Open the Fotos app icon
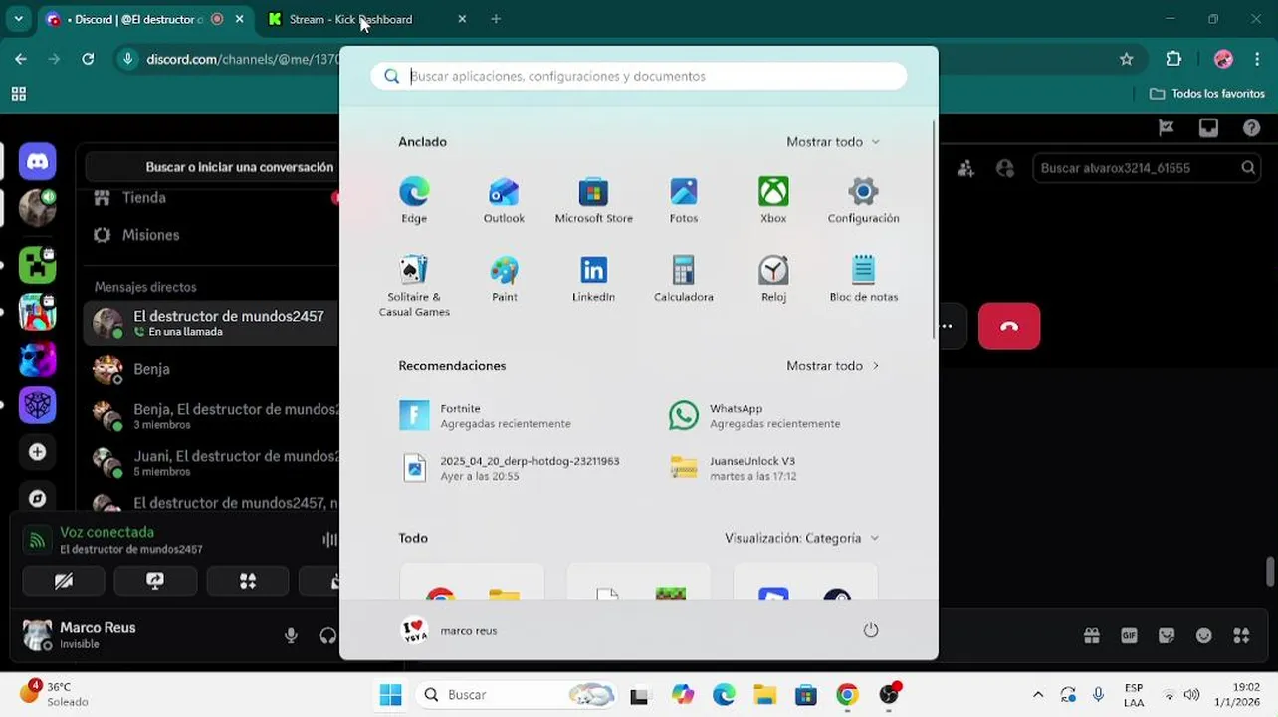 coord(684,199)
